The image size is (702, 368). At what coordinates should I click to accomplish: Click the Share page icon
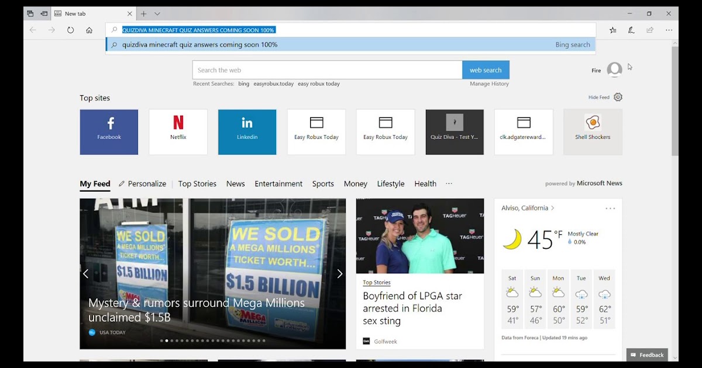point(650,30)
